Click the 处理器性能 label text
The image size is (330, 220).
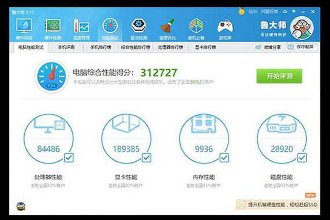point(48,177)
